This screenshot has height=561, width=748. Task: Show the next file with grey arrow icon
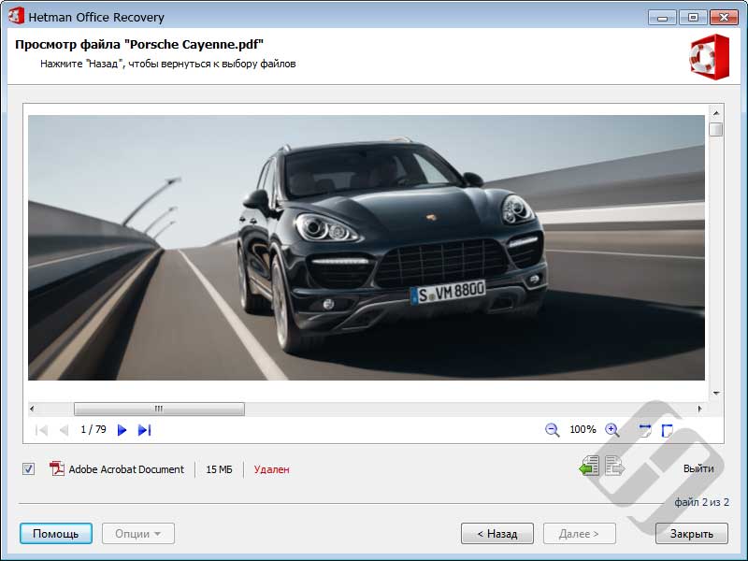point(615,466)
